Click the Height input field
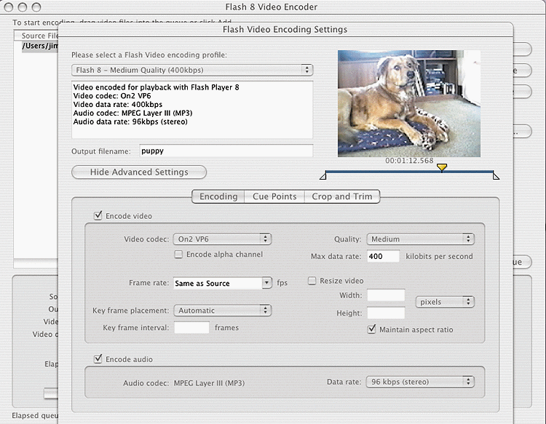This screenshot has width=546, height=424. coord(386,313)
